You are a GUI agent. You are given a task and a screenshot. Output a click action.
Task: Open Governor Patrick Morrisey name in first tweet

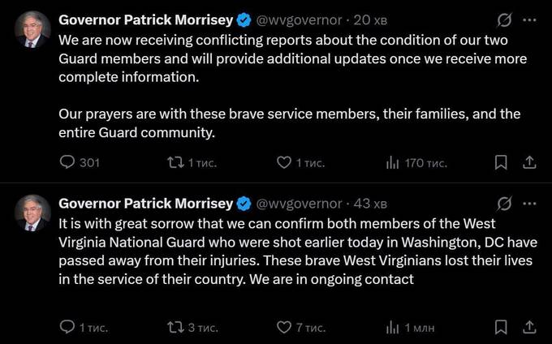coord(146,19)
